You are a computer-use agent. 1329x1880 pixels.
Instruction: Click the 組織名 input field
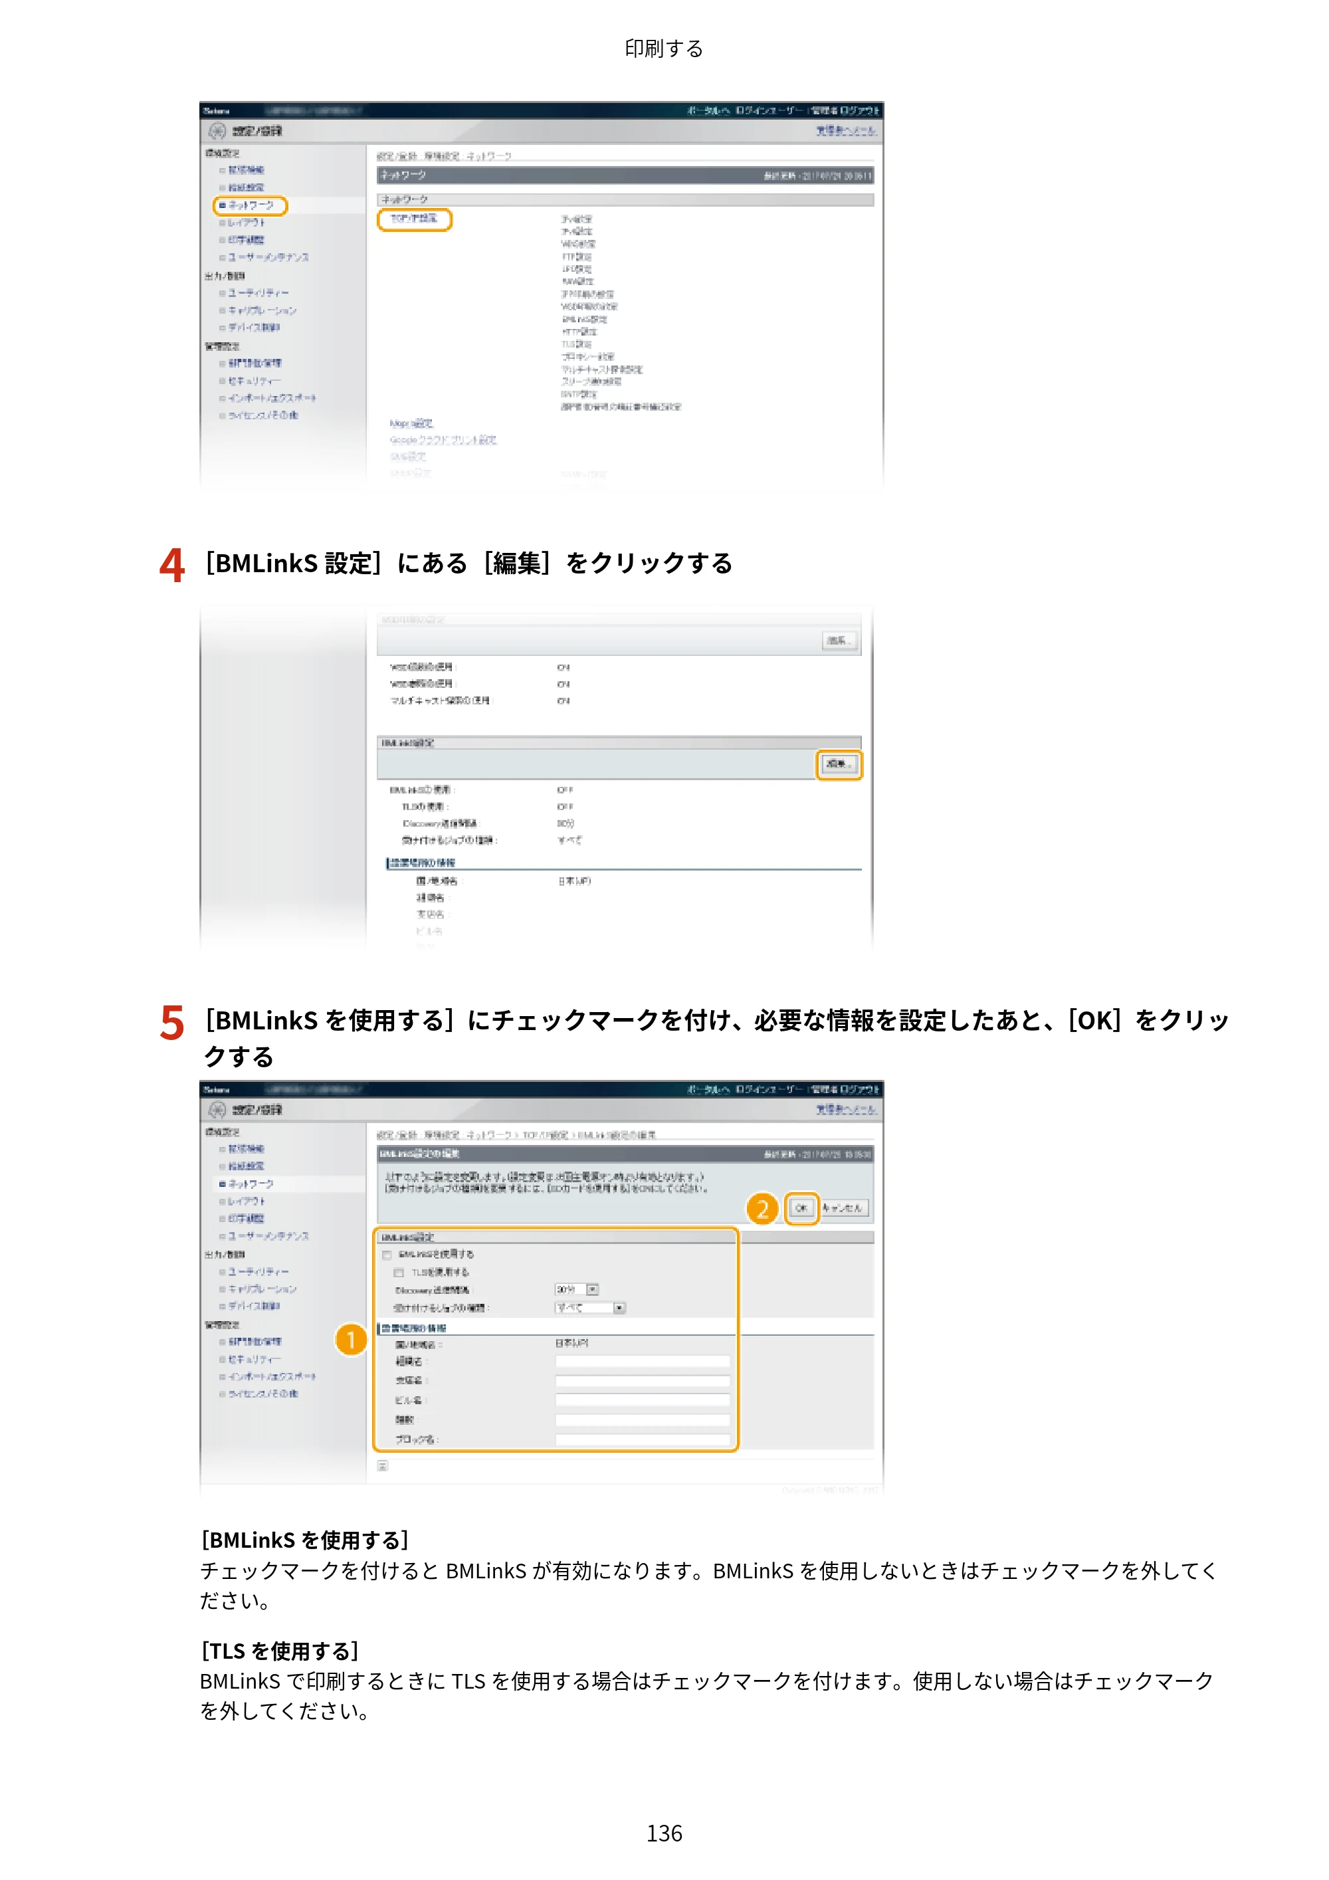point(643,1361)
